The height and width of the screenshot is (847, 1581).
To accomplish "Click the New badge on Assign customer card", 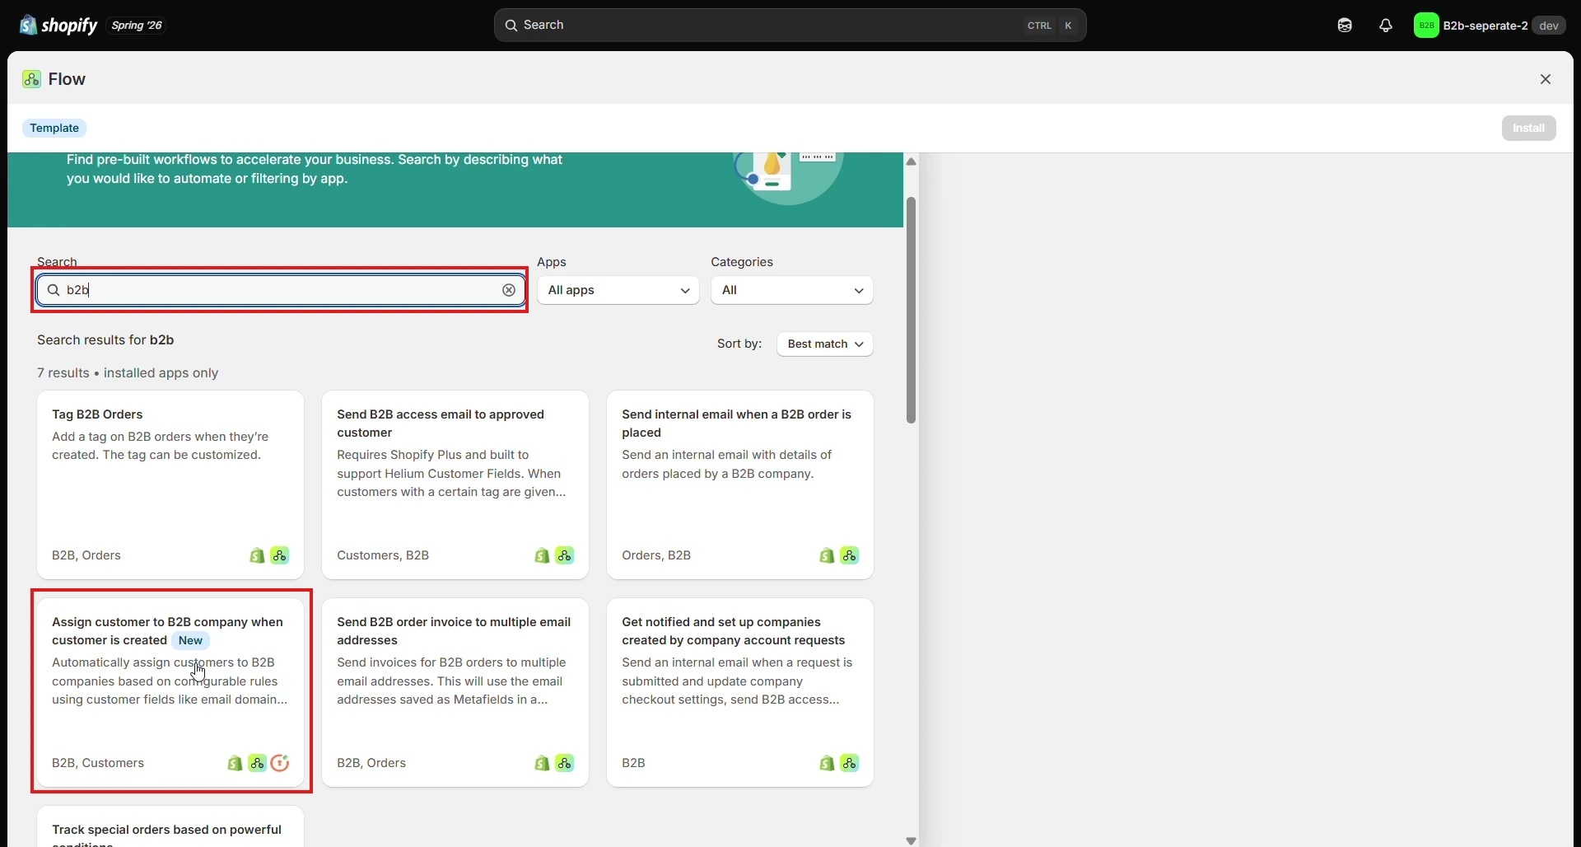I will coord(190,640).
